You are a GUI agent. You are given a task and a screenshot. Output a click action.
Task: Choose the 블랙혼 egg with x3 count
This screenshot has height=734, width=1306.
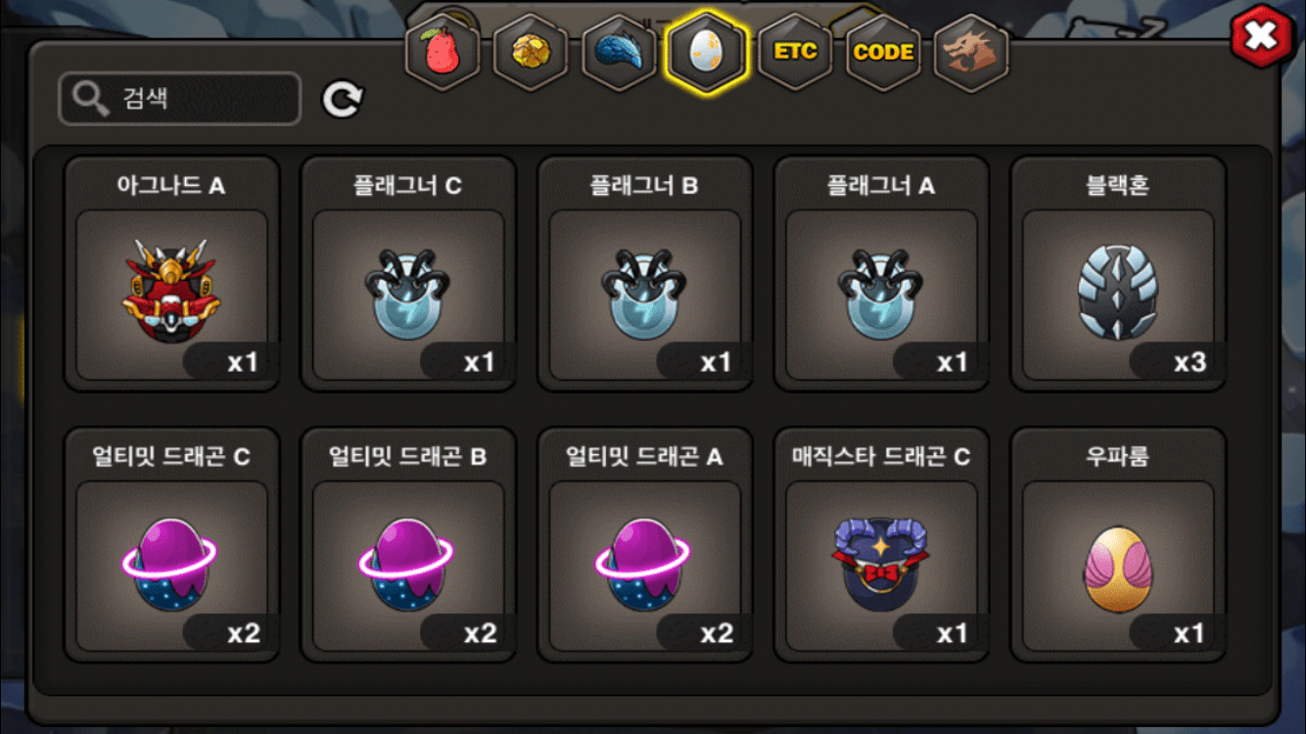[1118, 273]
